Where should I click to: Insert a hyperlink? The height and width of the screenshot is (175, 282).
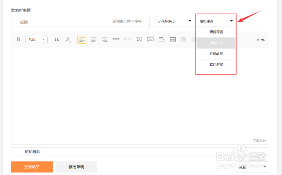point(116,39)
